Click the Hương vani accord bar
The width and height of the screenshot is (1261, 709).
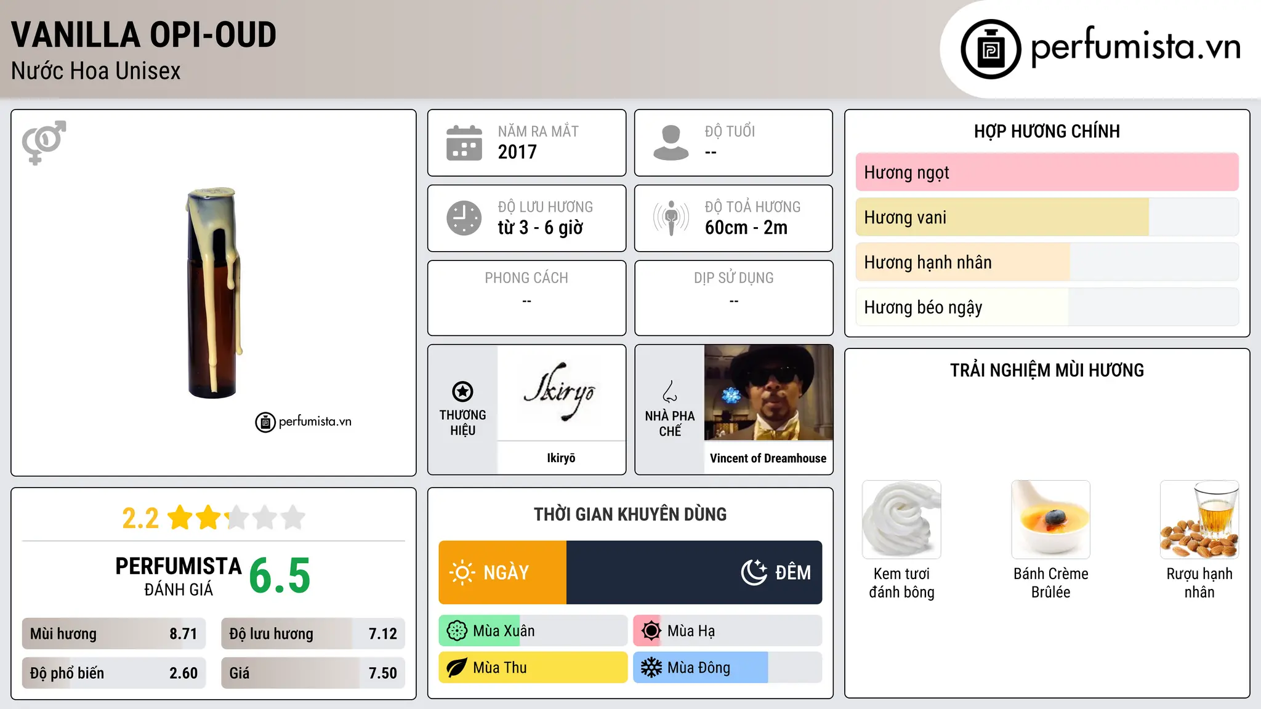point(1047,217)
